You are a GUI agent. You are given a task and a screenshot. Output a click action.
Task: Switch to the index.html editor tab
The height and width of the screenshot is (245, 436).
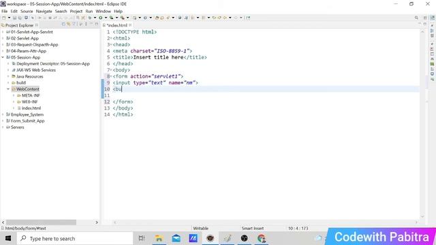(116, 25)
